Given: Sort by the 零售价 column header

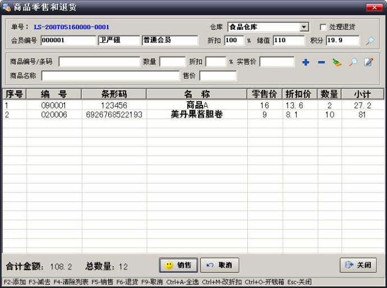Looking at the screenshot, I should point(265,94).
